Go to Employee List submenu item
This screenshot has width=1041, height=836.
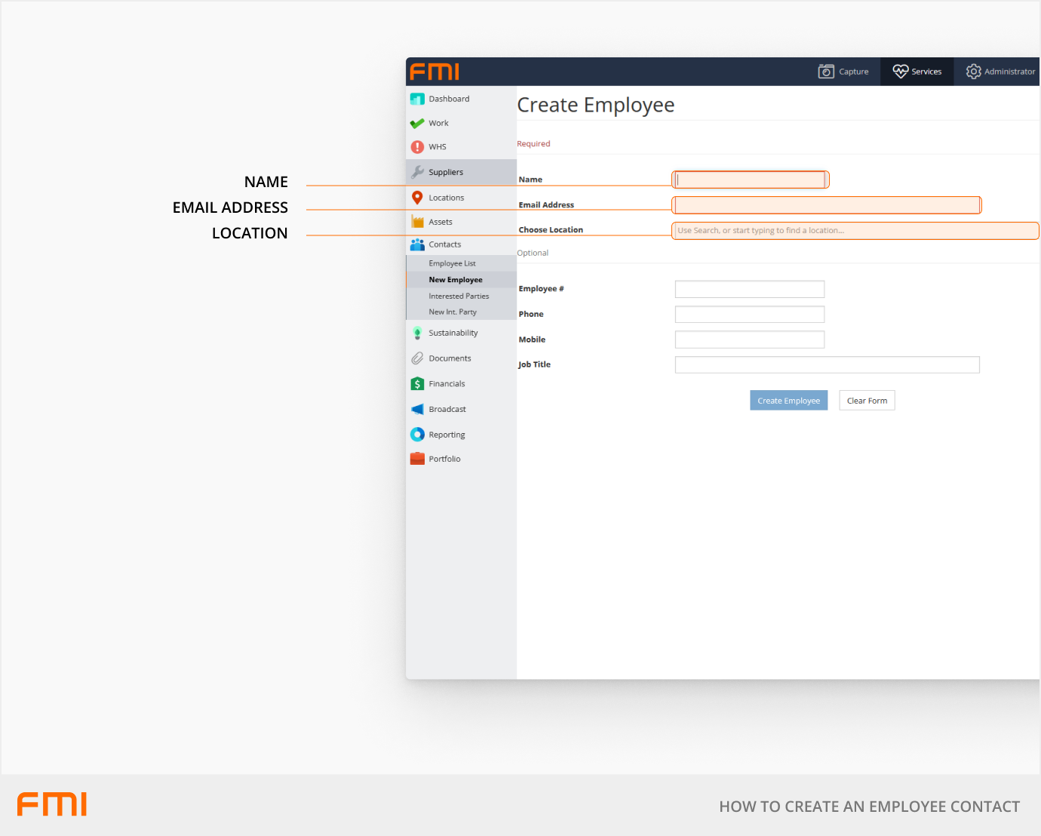coord(452,263)
